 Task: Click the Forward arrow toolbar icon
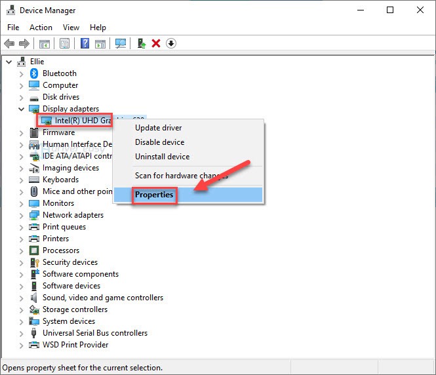(x=24, y=44)
